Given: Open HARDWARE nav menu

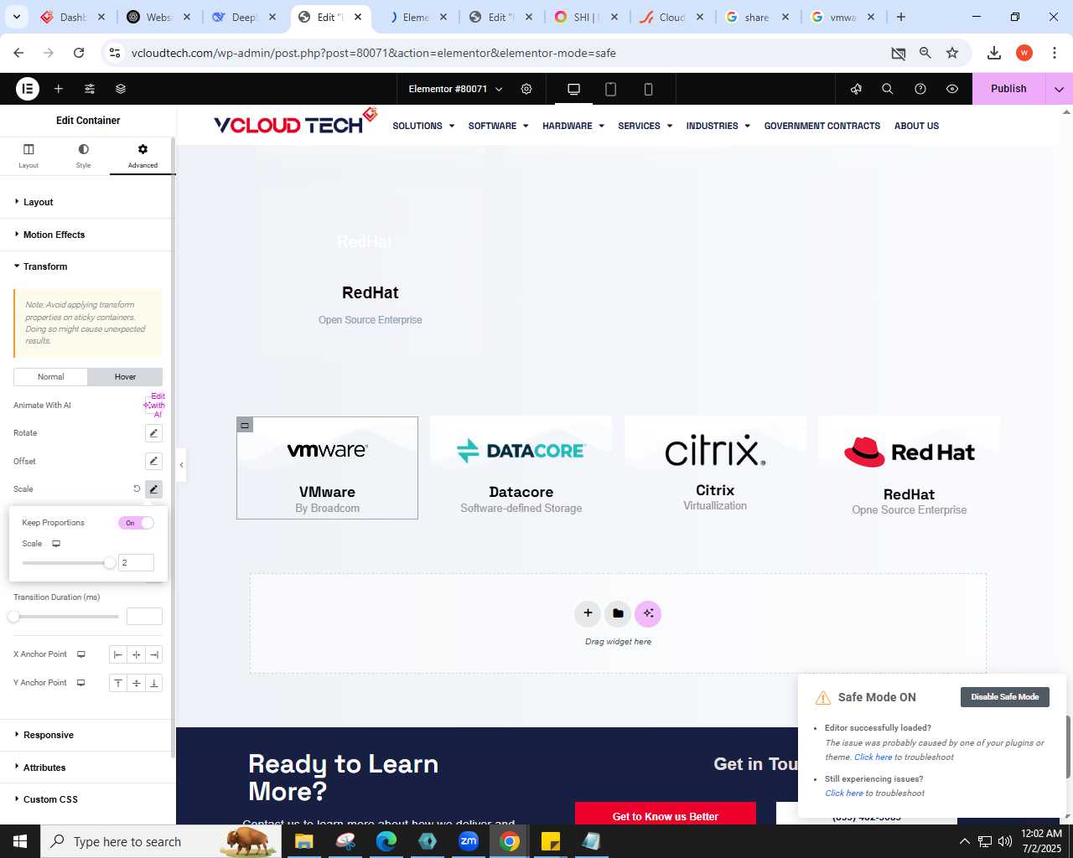Looking at the screenshot, I should [573, 126].
